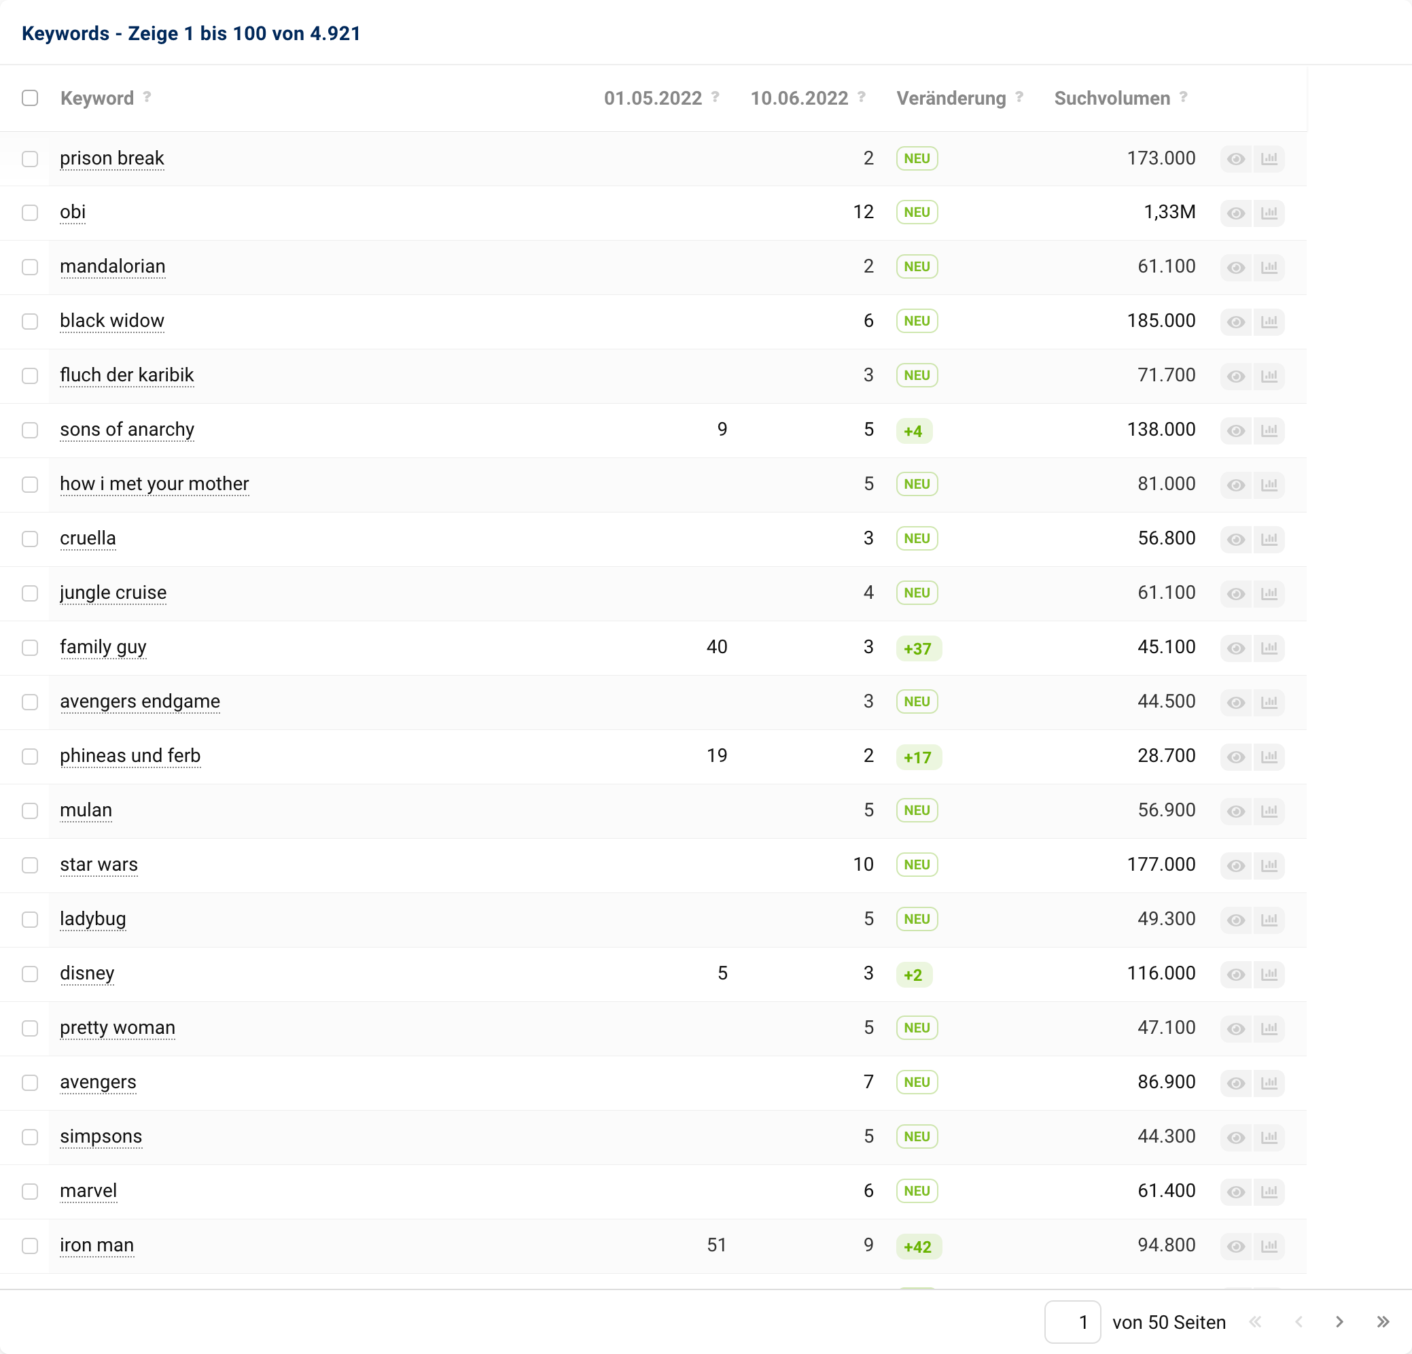The width and height of the screenshot is (1412, 1354).
Task: Click eye icon in black widow row
Action: point(1235,322)
